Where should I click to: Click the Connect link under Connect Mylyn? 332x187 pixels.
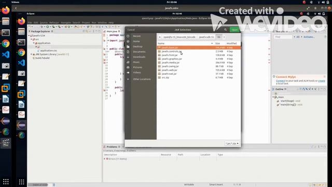280,81
